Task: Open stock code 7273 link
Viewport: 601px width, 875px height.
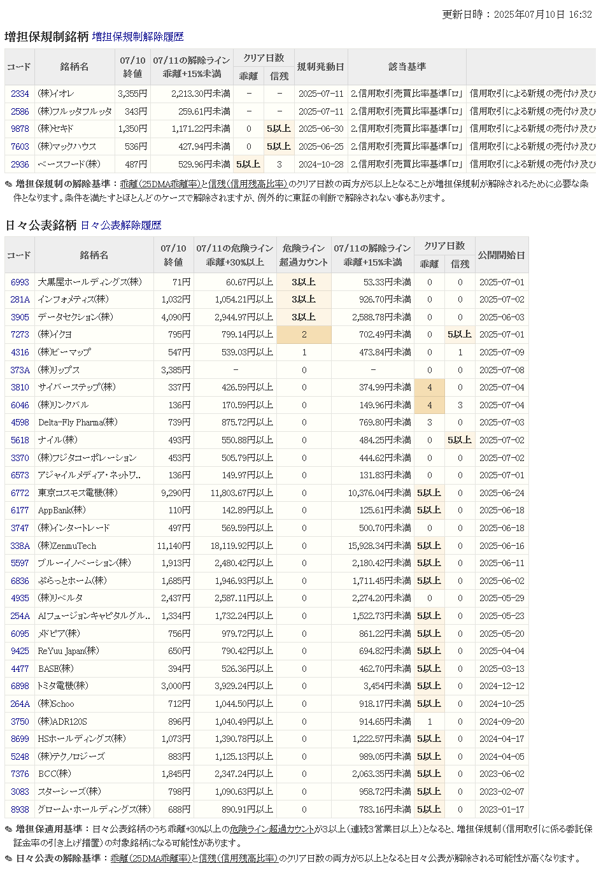Action: coord(20,334)
